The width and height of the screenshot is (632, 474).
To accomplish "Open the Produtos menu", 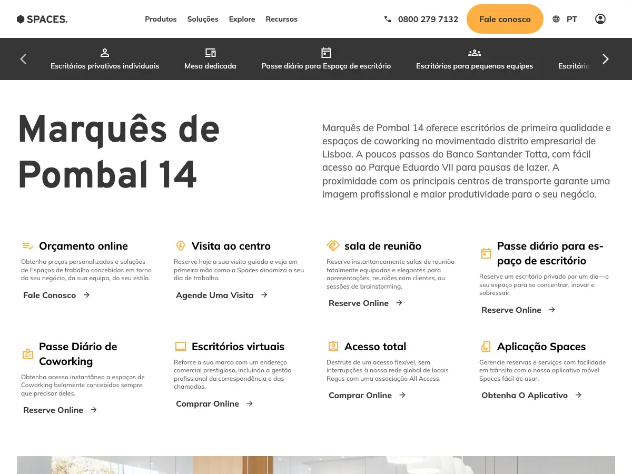I will (x=161, y=19).
